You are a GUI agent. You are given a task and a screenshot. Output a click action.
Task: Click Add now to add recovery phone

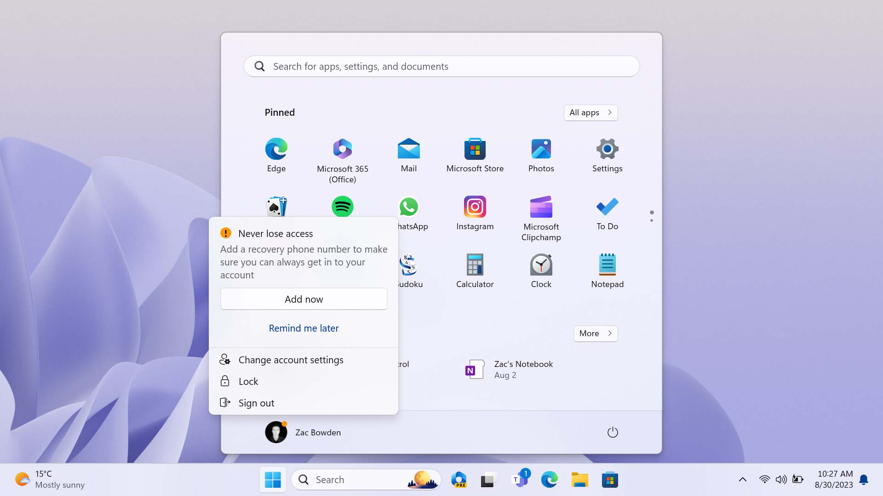304,299
